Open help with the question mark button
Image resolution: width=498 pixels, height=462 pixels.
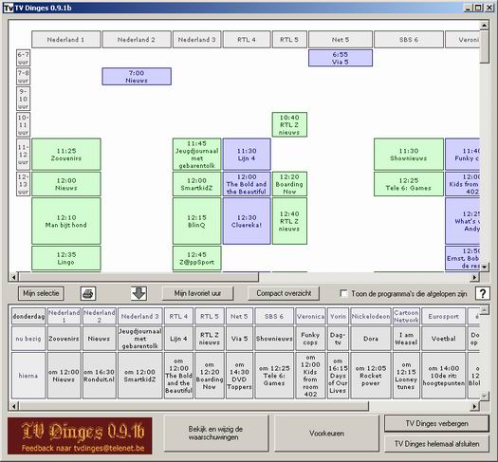(482, 293)
